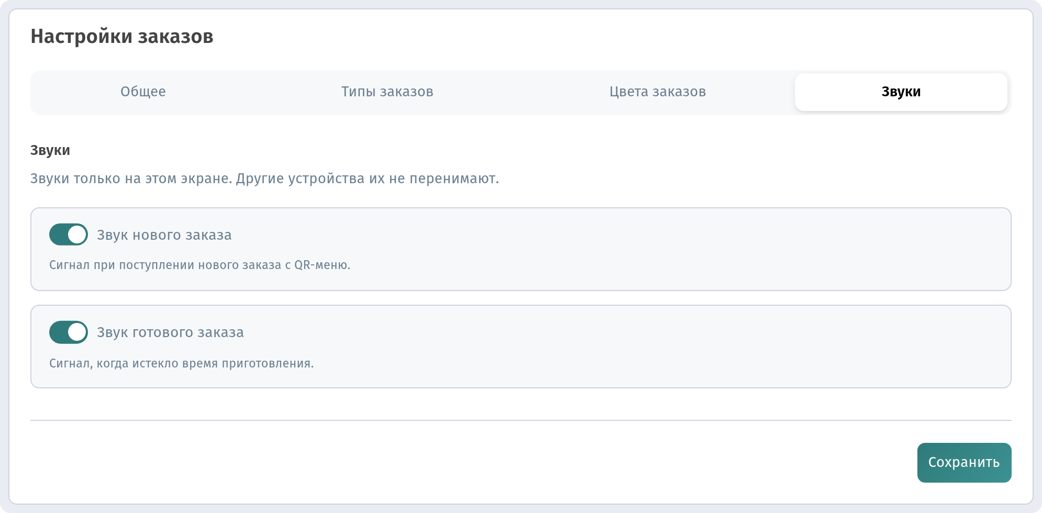Switch to the Общее tab

[x=143, y=92]
